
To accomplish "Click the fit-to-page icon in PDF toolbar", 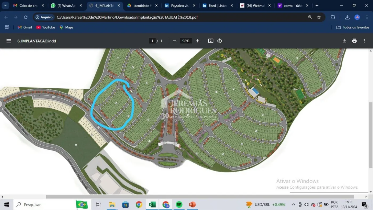I will point(210,41).
